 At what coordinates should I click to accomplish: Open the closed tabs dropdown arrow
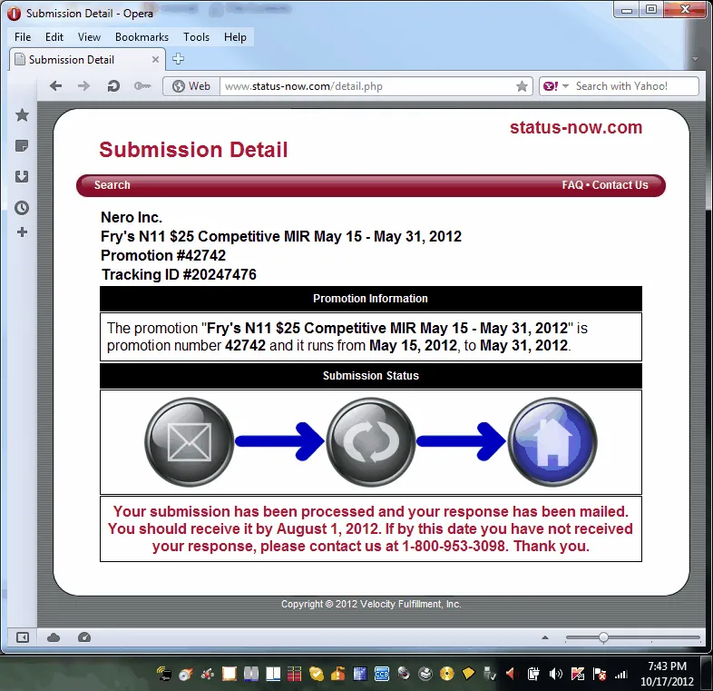695,59
